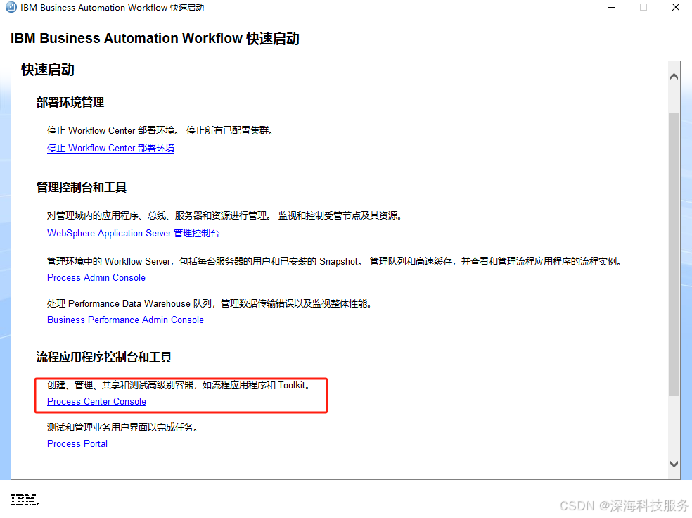Click the scrollbar down arrow
Image resolution: width=692 pixels, height=518 pixels.
pos(674,464)
